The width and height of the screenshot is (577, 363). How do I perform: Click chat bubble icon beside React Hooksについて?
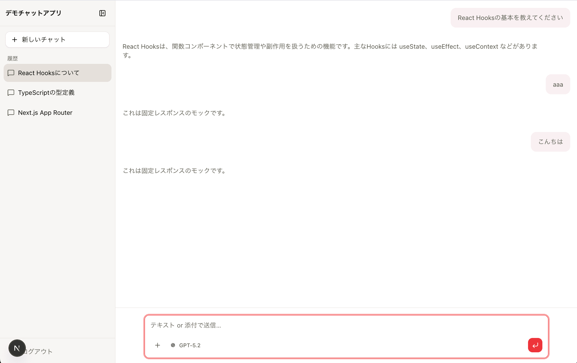(x=11, y=73)
